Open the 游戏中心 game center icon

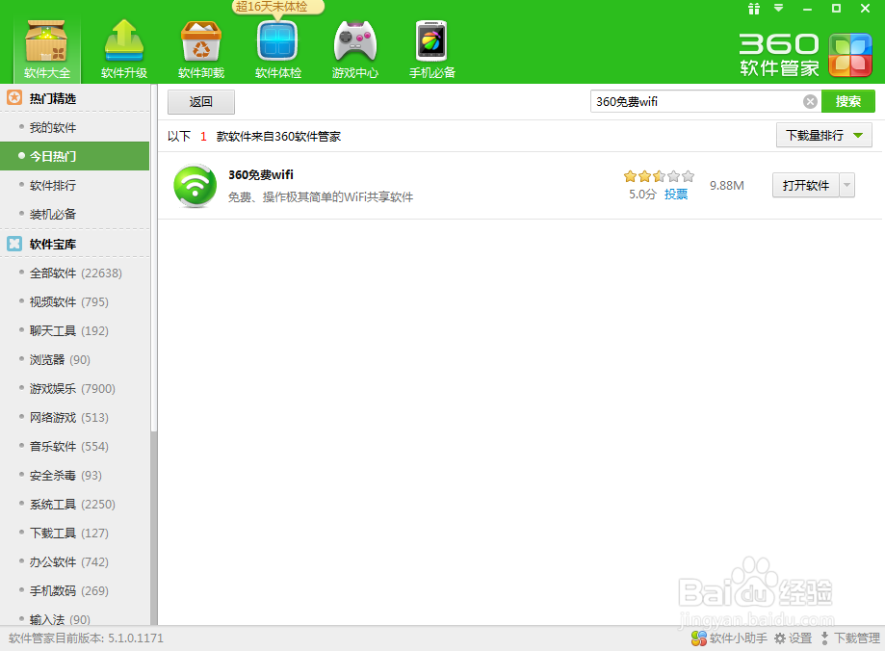pyautogui.click(x=355, y=50)
